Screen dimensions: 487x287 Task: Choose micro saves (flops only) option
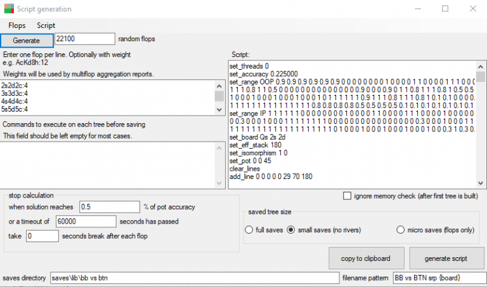tap(401, 230)
